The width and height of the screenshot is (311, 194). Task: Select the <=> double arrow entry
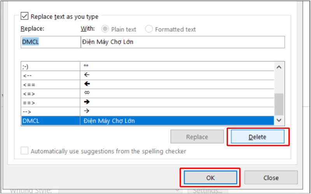pos(148,94)
